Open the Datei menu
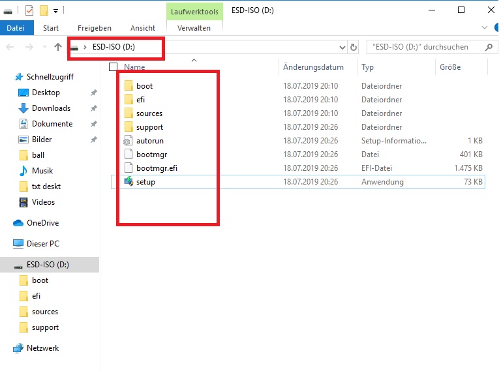This screenshot has width=501, height=371. (16, 28)
